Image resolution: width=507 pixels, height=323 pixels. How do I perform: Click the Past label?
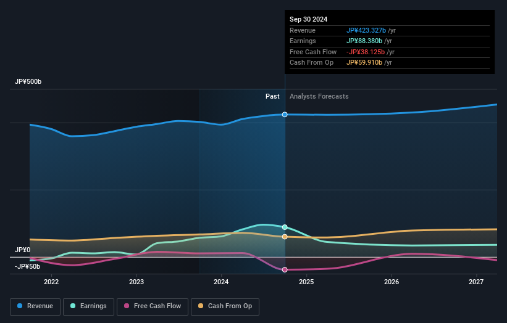[272, 97]
